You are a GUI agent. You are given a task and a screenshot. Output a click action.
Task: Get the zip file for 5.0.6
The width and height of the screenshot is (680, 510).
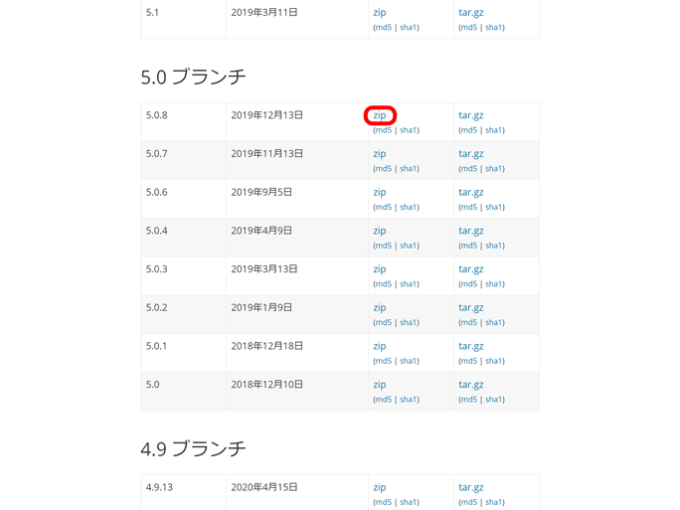pos(380,193)
